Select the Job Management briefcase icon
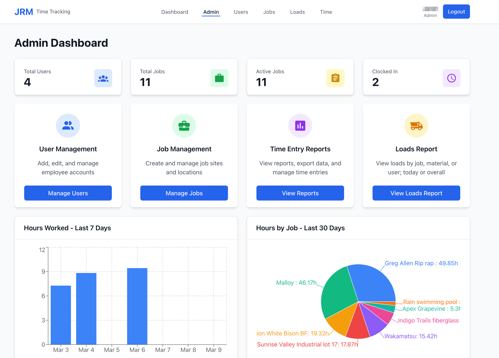 184,125
